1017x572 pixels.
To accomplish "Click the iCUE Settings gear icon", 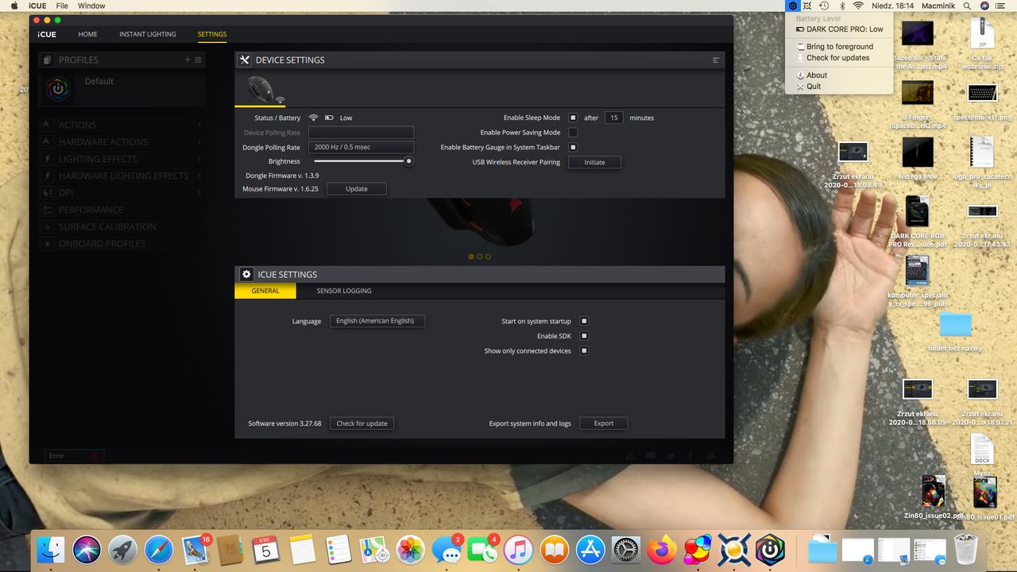I will (246, 274).
